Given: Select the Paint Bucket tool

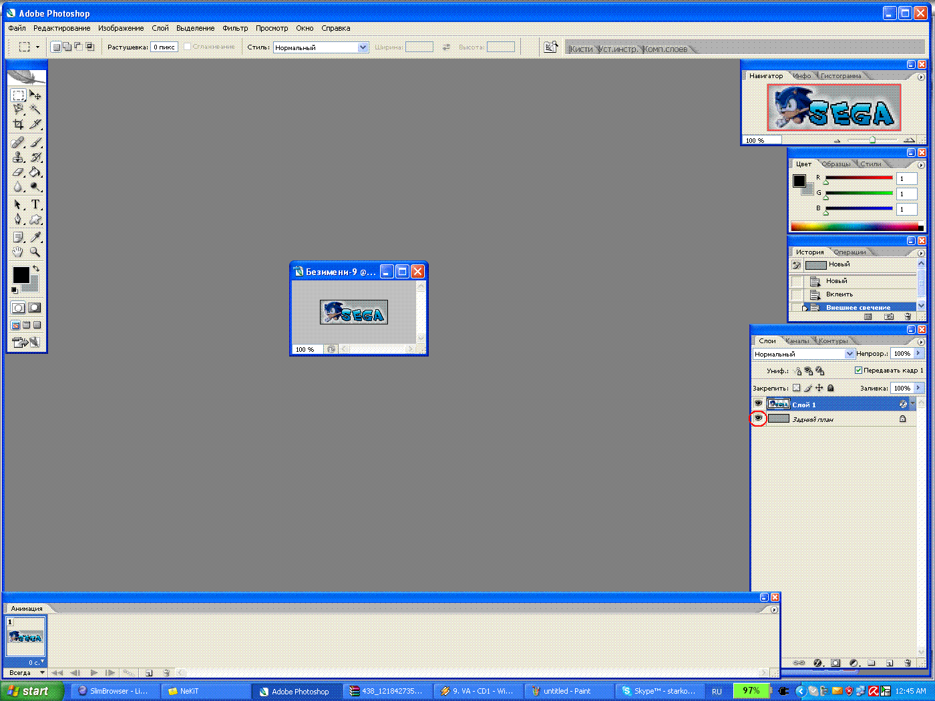Looking at the screenshot, I should pyautogui.click(x=35, y=172).
